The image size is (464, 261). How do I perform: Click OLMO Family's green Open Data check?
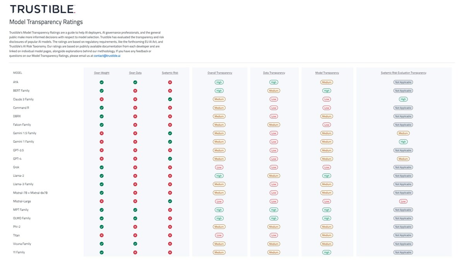[x=135, y=218]
